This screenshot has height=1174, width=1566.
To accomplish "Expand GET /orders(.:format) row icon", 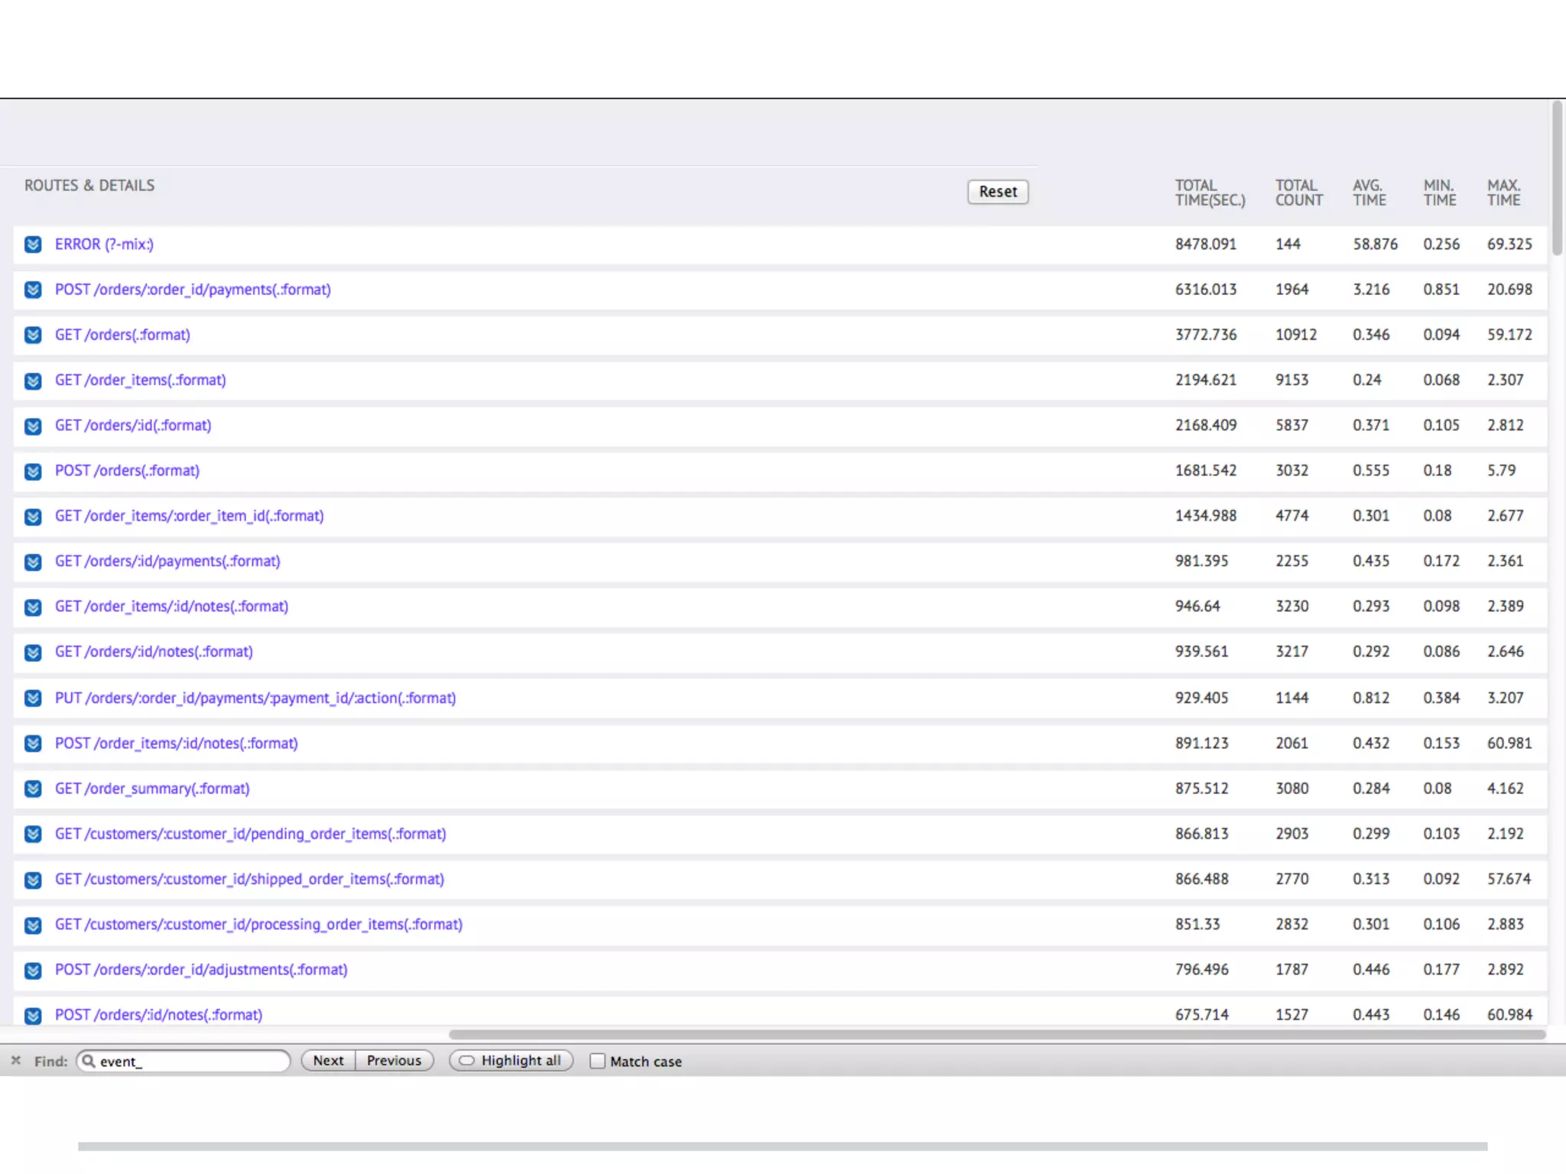I will (x=33, y=335).
